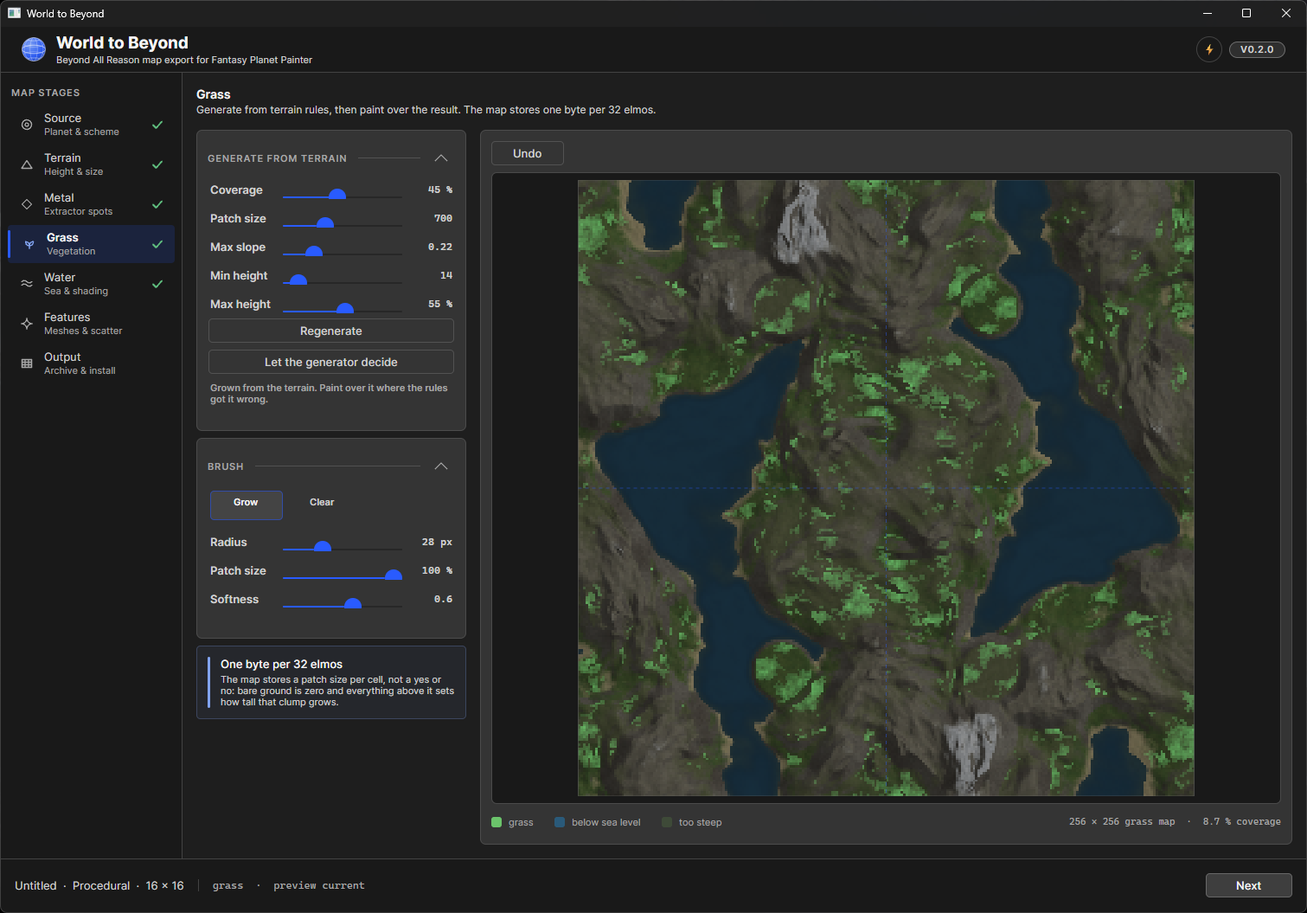Click the One byte per 32 elmos heading
This screenshot has height=913, width=1307.
point(281,665)
